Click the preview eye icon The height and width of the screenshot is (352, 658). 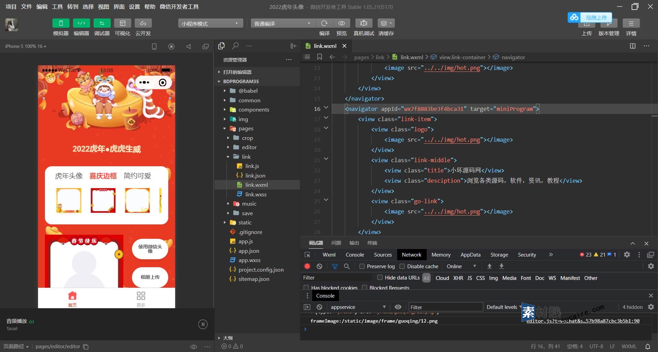click(x=342, y=23)
